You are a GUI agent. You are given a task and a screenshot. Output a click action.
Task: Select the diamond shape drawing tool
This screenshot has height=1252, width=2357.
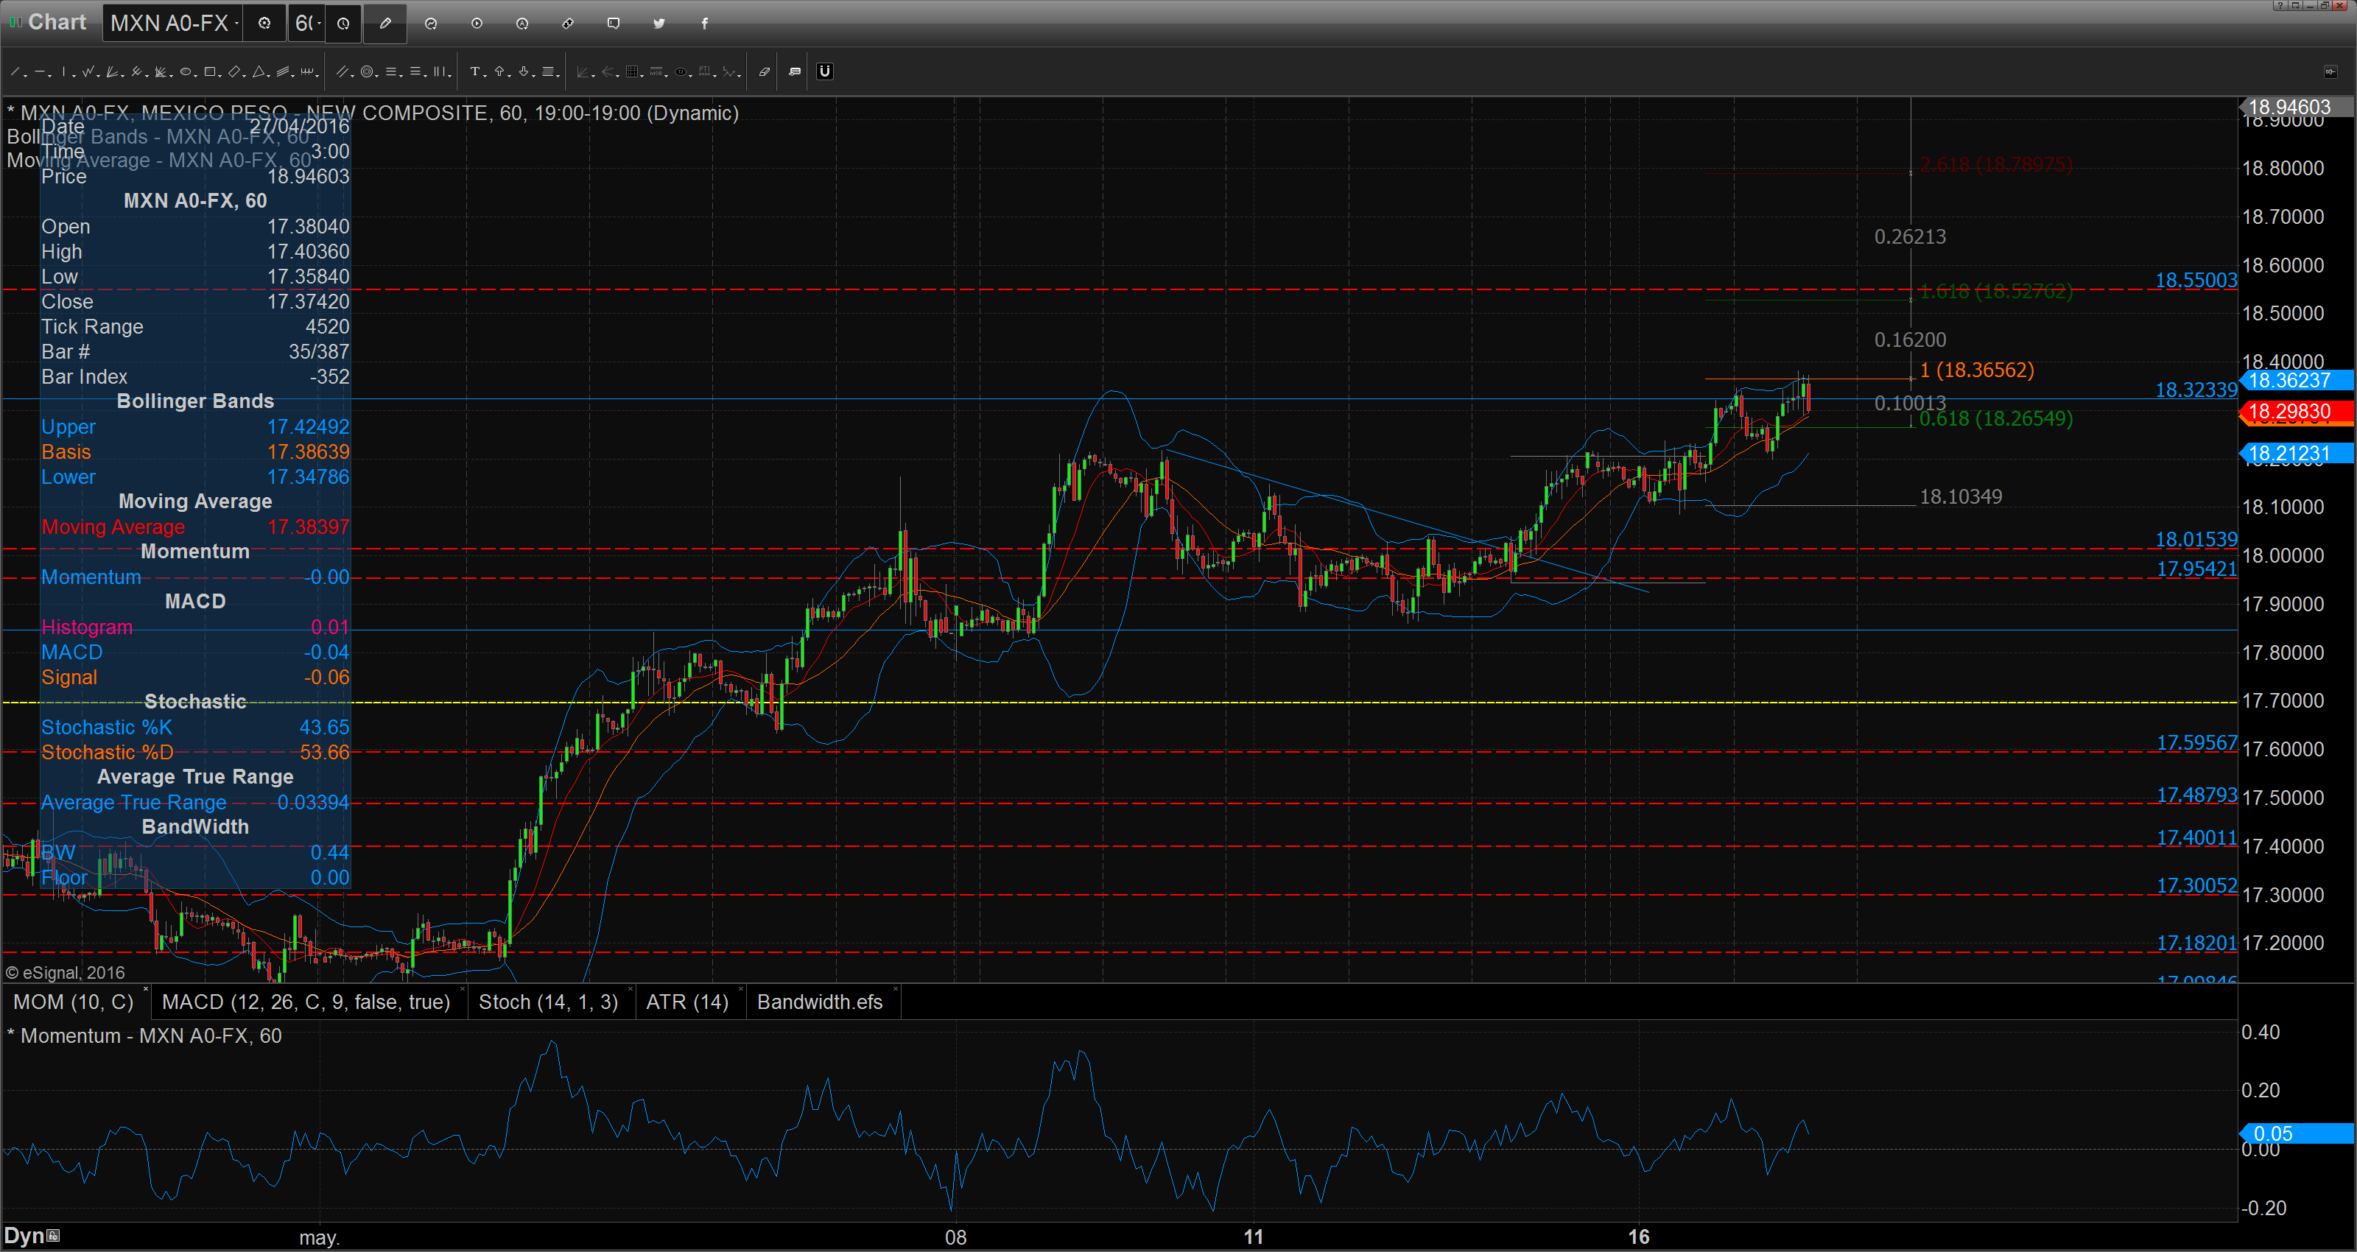coord(234,71)
